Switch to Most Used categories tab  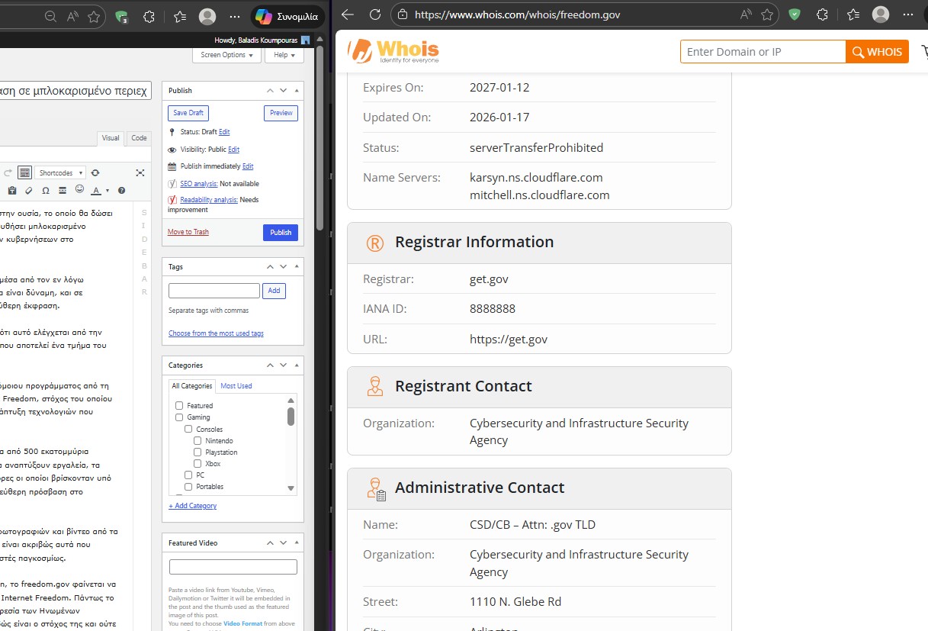click(x=236, y=386)
